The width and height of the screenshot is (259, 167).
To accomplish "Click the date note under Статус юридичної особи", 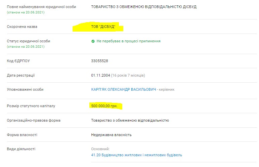I will 26,47.
